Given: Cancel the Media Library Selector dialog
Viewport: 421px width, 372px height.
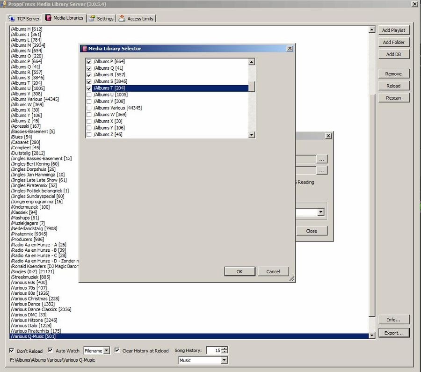Looking at the screenshot, I should (x=273, y=271).
